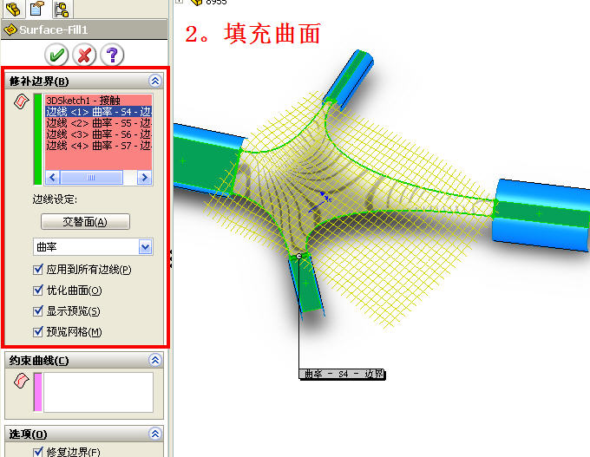Select 边线 <1> 曲率 - S4 row
590x457 pixels.
click(99, 111)
